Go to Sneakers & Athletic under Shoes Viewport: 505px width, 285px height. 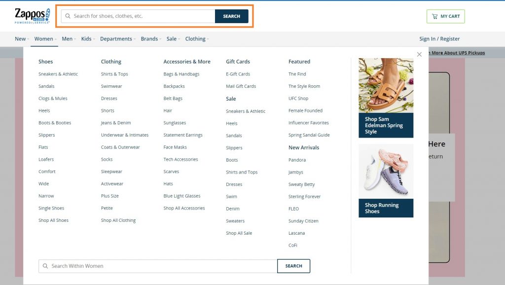[58, 74]
